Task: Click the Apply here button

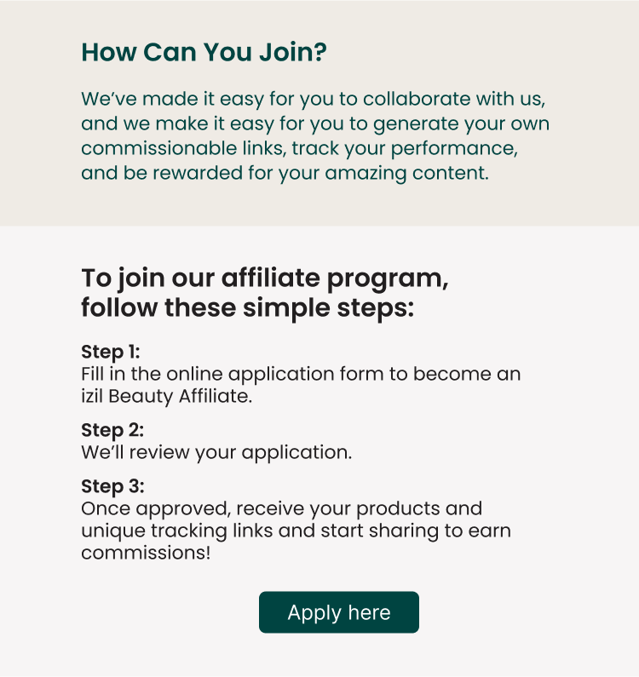Action: [339, 612]
